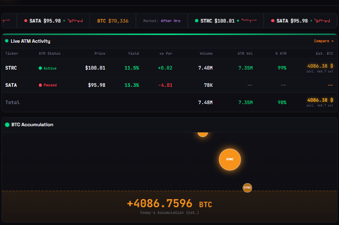Screen dimensions: 339x225
Task: Click the % ATM column header
Action: [281, 53]
